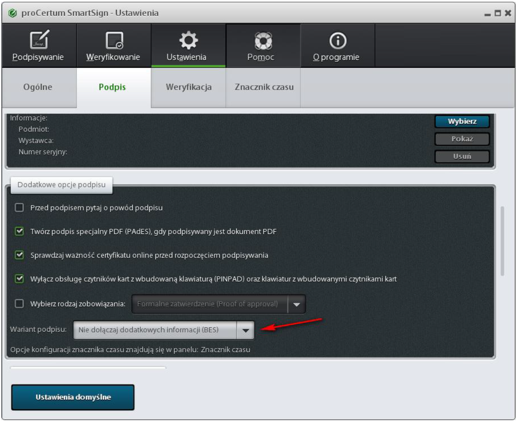The height and width of the screenshot is (421, 516).
Task: Toggle online certificate validity check checkbox
Action: coord(20,255)
